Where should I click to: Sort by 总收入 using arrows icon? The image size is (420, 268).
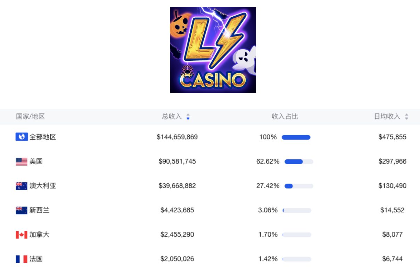coord(188,117)
